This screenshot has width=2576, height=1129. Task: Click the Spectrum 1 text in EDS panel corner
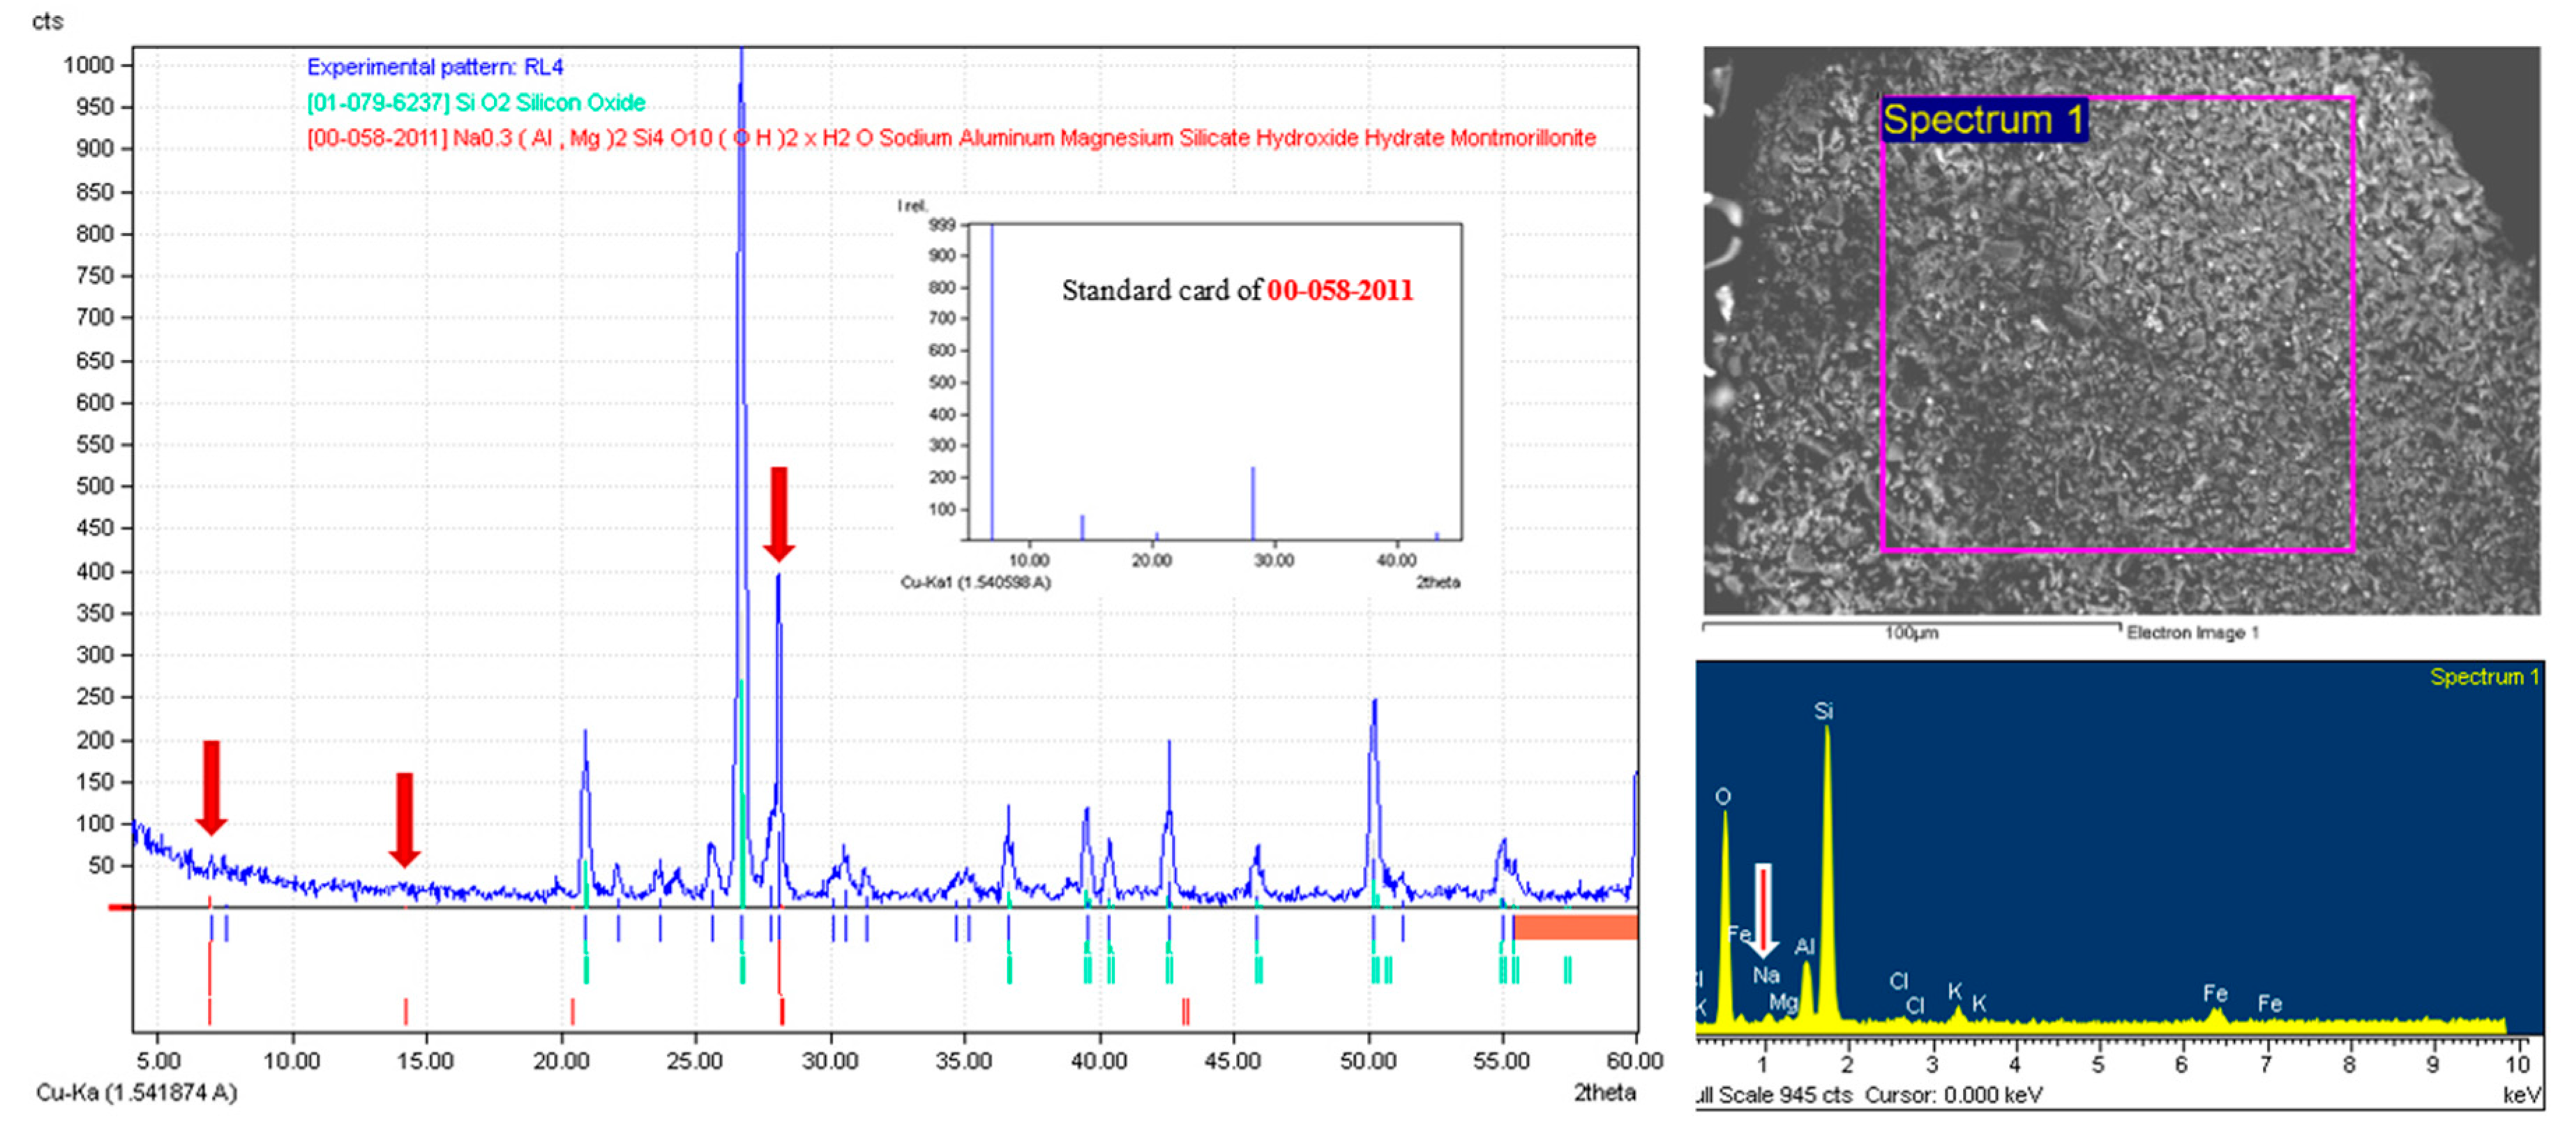click(x=2484, y=677)
